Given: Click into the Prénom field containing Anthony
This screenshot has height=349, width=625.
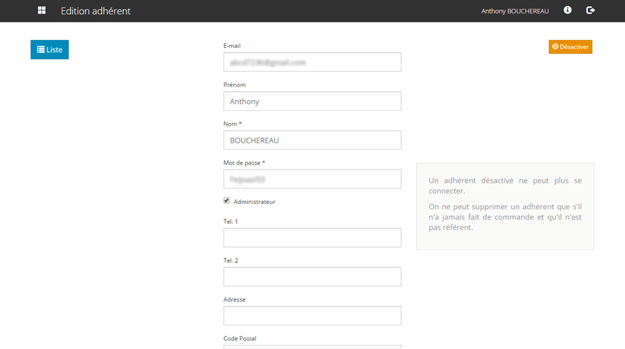Looking at the screenshot, I should pos(312,101).
